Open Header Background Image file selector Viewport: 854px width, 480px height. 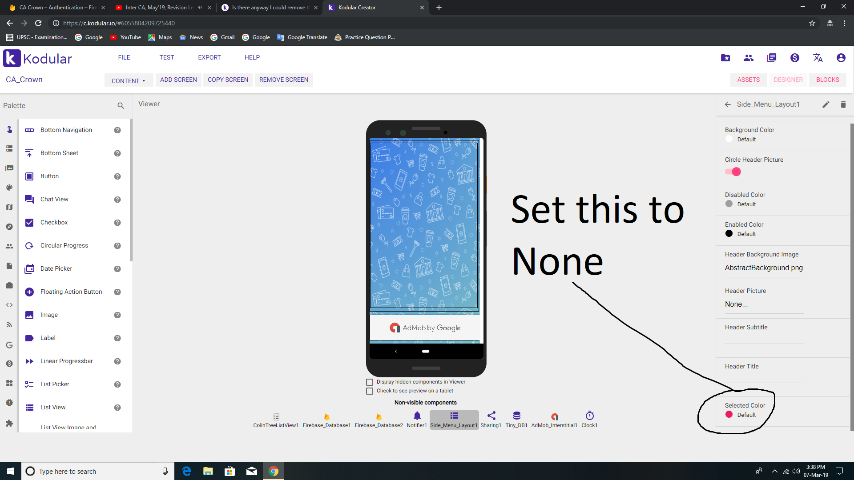click(x=764, y=268)
